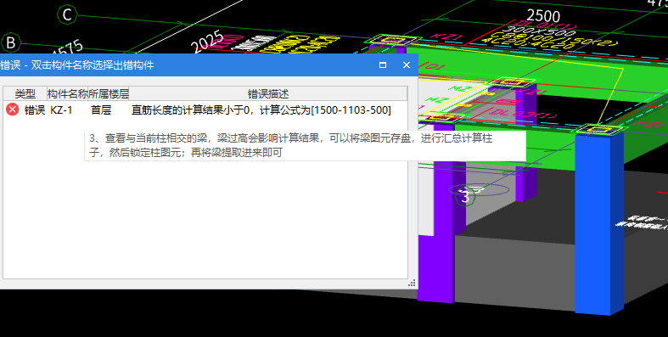The height and width of the screenshot is (337, 668).
Task: Click the error dialog title bar text
Action: 77,65
